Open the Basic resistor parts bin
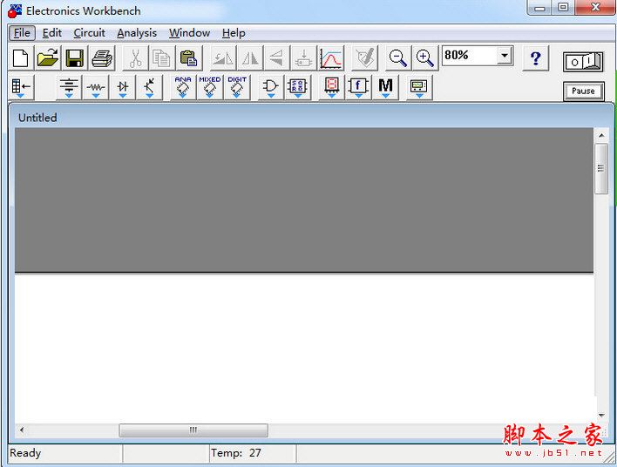Viewport: 617px width, 467px height. click(96, 87)
